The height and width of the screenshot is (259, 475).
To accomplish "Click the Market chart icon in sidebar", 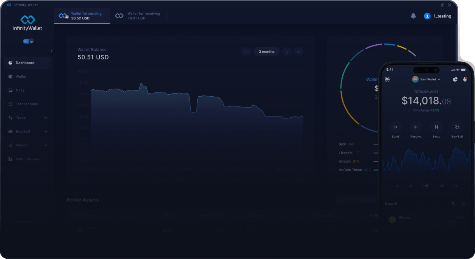I will click(11, 145).
